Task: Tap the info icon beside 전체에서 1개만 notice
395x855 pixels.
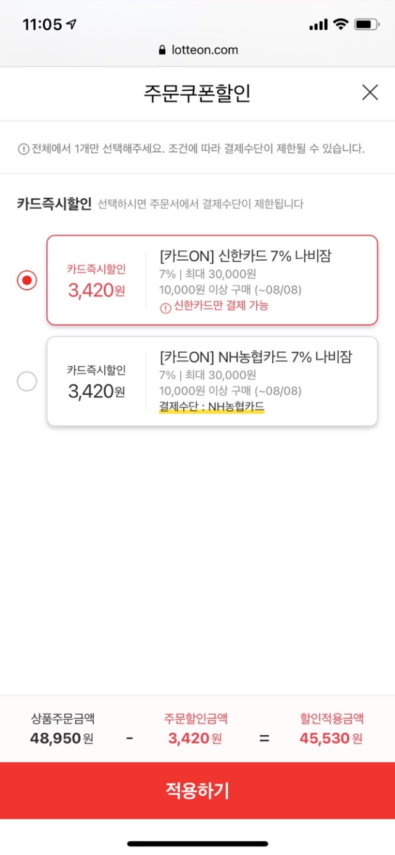Action: coord(23,149)
